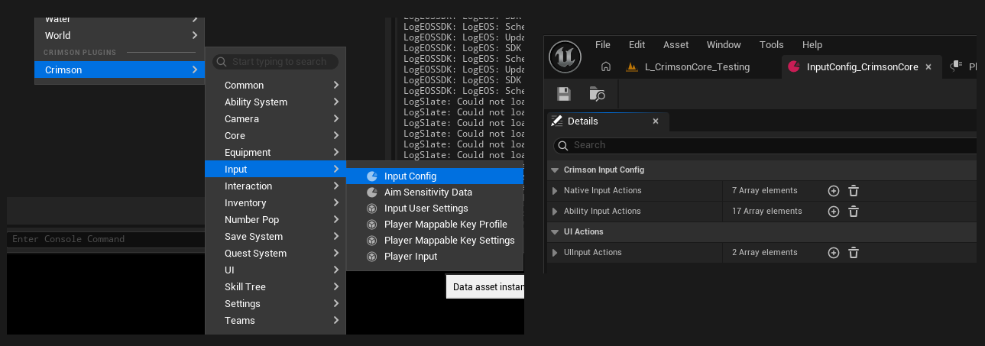Click the home icon beside L_CrimsonCore_Testing tab

(606, 66)
